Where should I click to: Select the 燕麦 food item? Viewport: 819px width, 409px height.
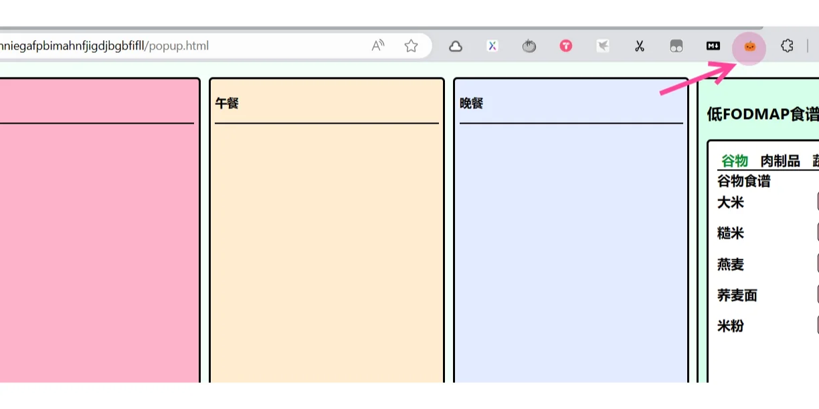point(731,265)
